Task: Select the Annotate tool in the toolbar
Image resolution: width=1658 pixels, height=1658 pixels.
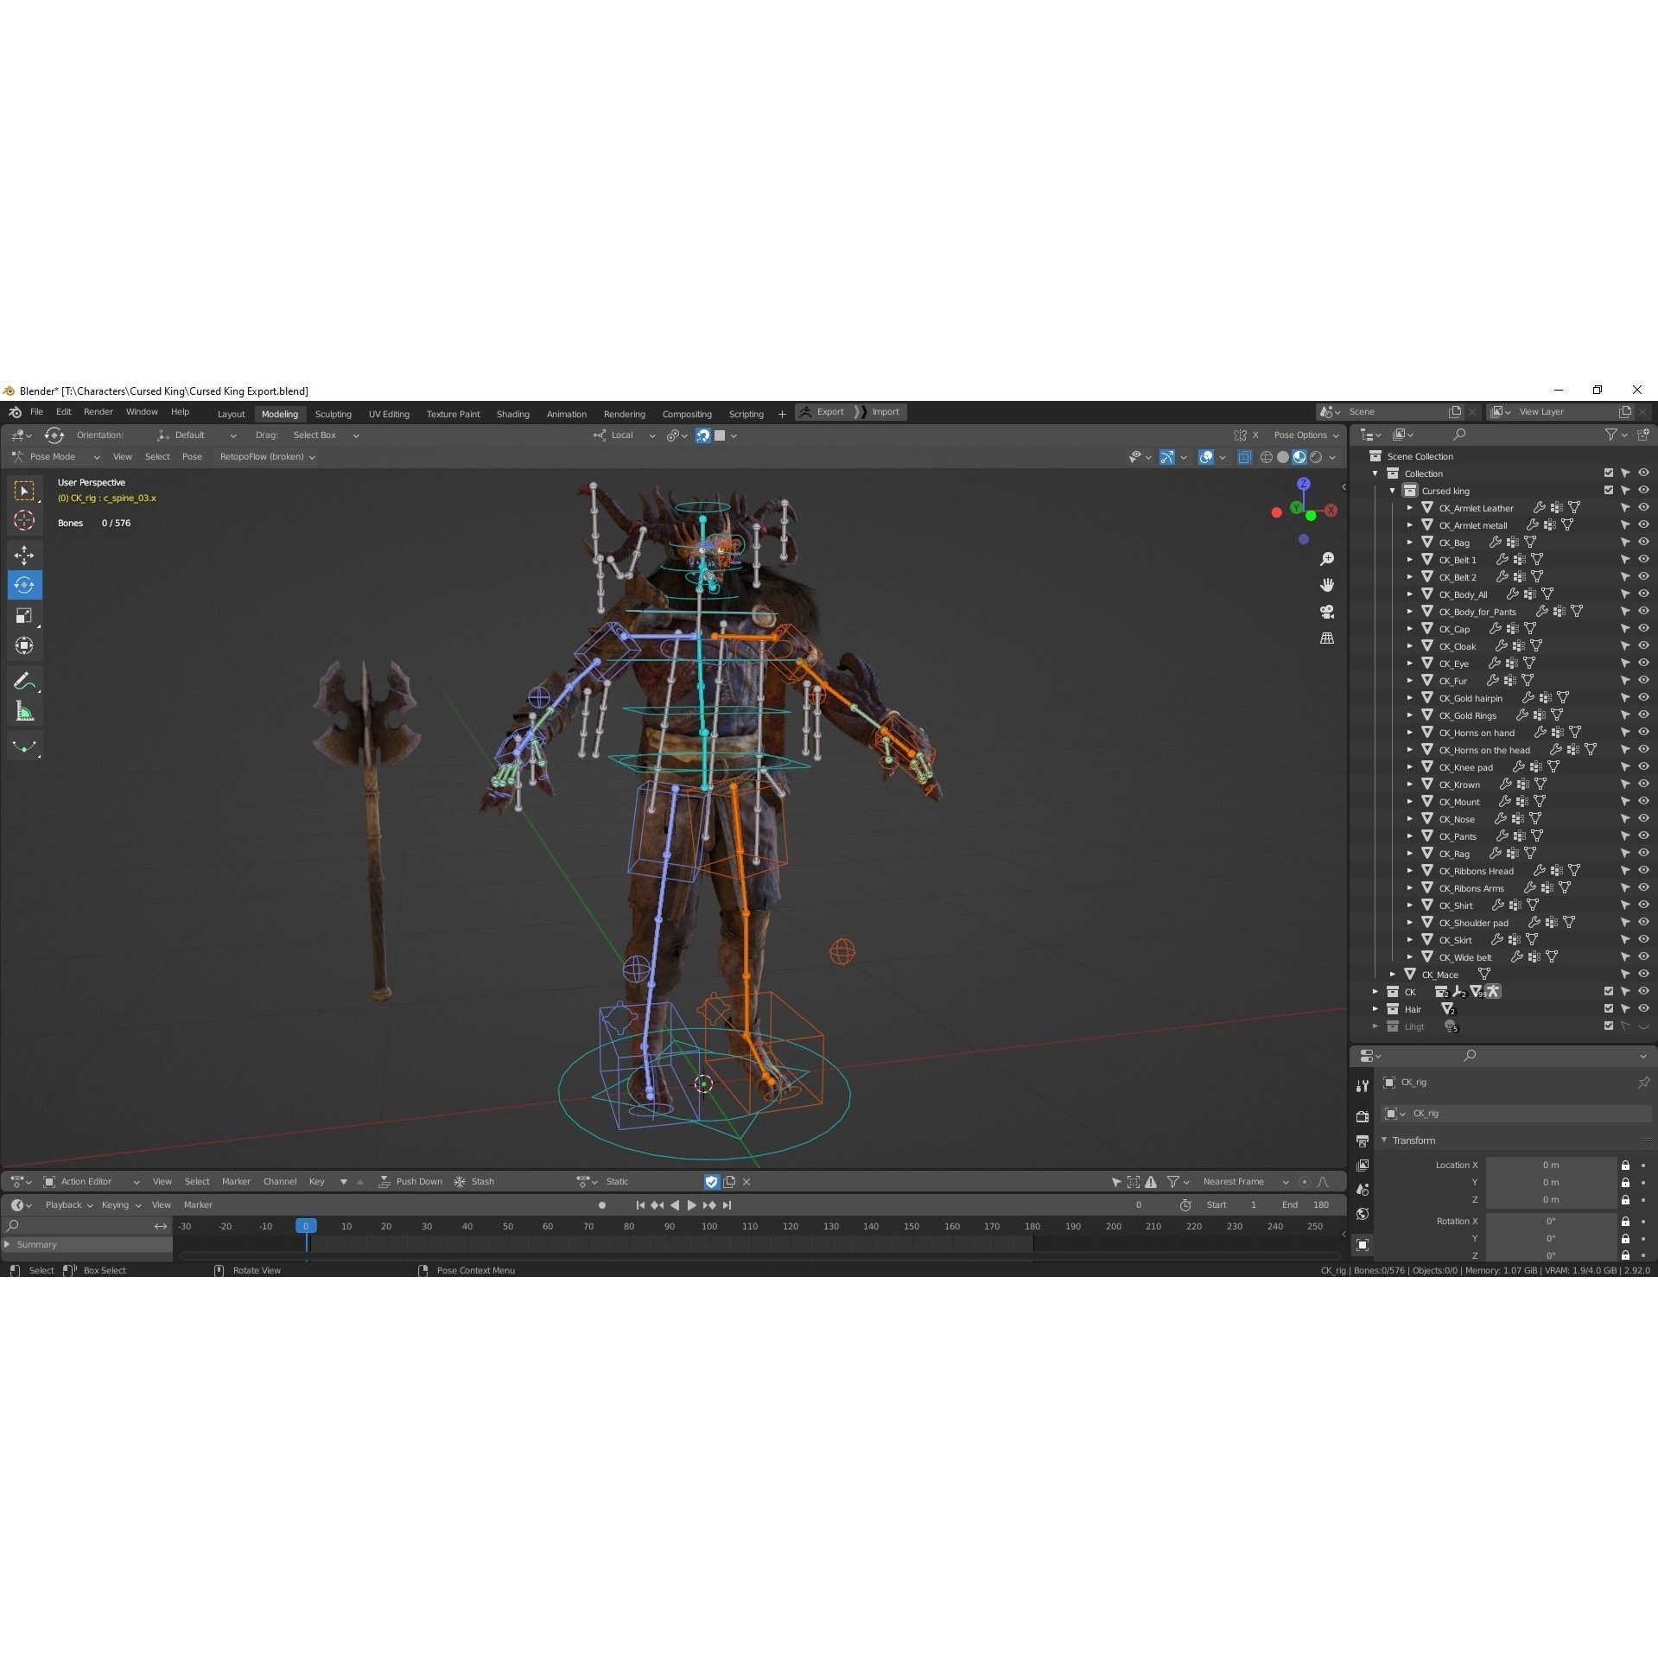Action: point(24,681)
